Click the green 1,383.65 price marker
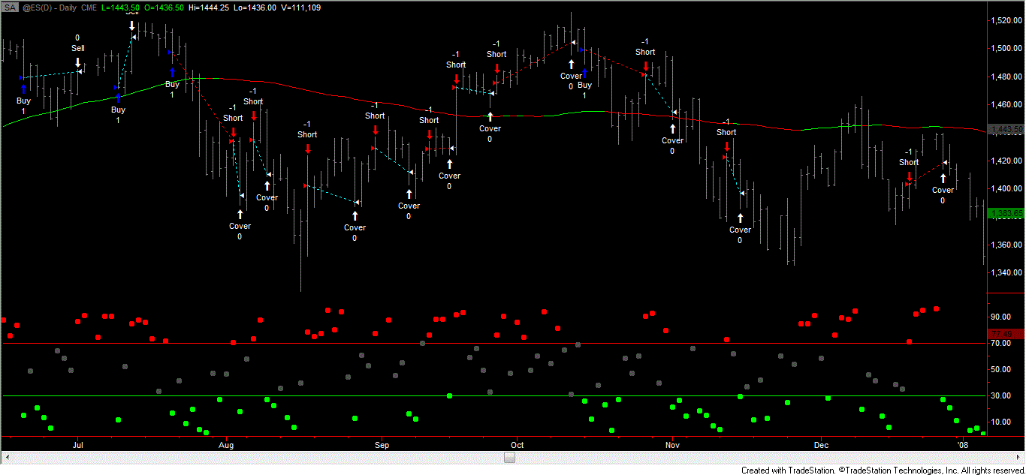 click(x=1006, y=213)
